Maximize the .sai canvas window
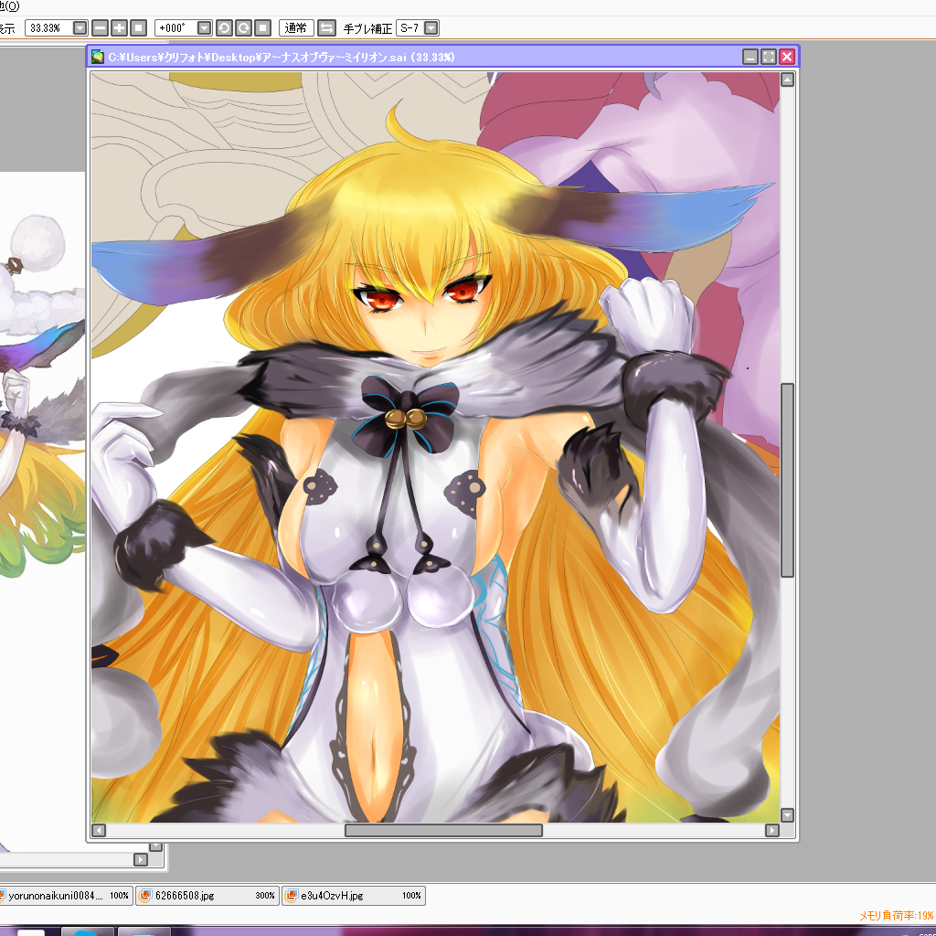The image size is (936, 936). coord(769,57)
